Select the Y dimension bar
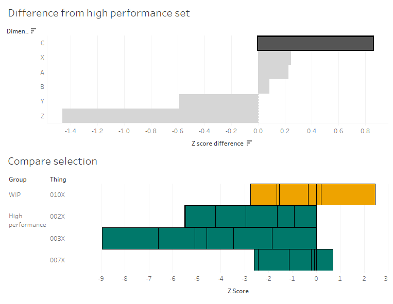The width and height of the screenshot is (393, 304). click(x=218, y=101)
